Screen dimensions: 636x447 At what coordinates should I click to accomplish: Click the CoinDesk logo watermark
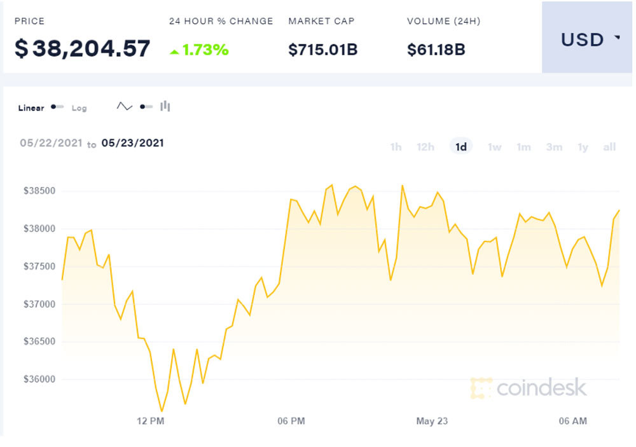click(x=529, y=387)
